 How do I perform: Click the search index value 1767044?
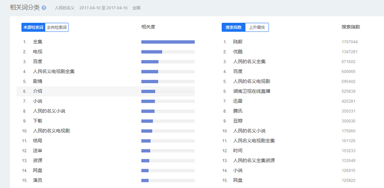click(350, 42)
